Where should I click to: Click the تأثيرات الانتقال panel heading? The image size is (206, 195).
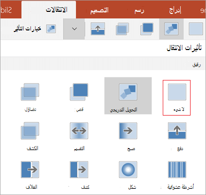184,48
